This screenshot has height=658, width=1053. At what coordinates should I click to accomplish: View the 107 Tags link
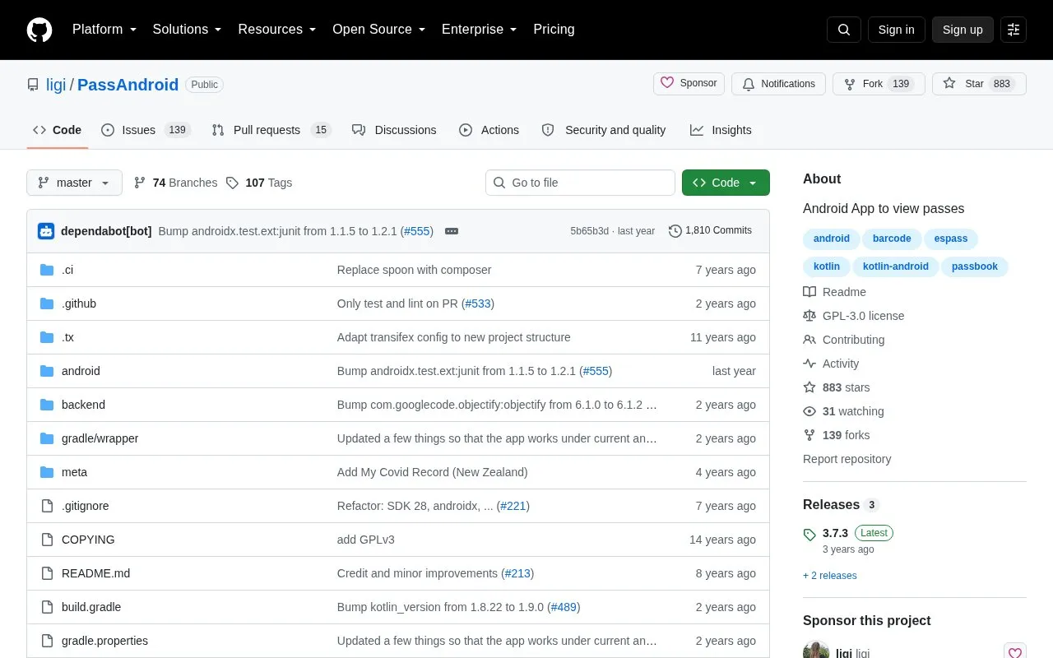coord(259,183)
